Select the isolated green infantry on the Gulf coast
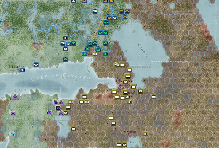This screenshot has height=148, width=219. tap(65, 59)
